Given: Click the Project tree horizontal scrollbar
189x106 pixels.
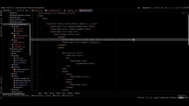Looking at the screenshot, I should 13,94.
